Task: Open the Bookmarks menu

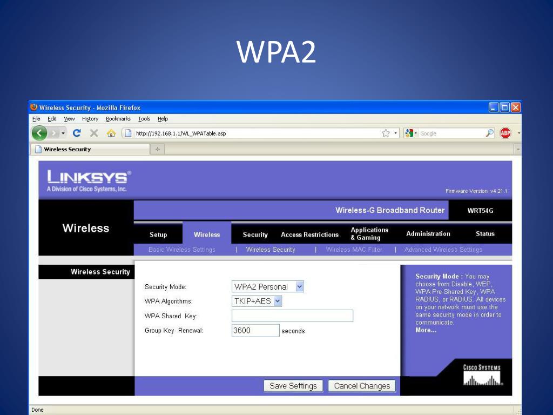Action: pyautogui.click(x=118, y=119)
